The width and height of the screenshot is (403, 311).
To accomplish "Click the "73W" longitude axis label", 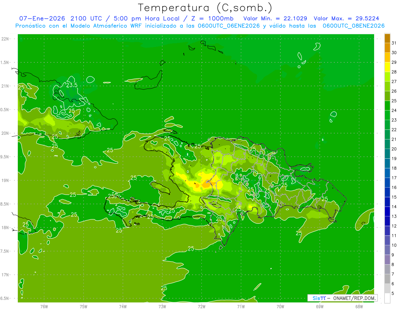I will pos(162,306).
